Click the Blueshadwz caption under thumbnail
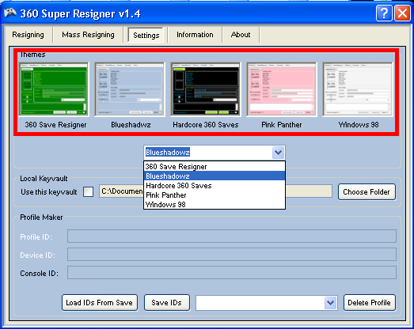 tap(131, 124)
